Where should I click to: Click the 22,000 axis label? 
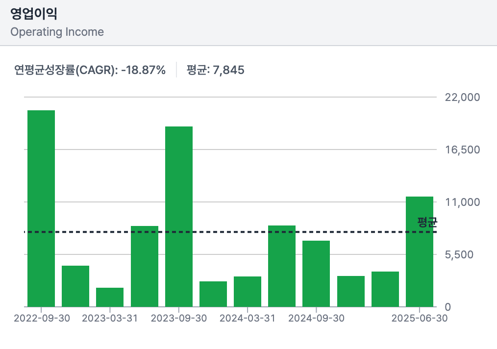(x=463, y=98)
